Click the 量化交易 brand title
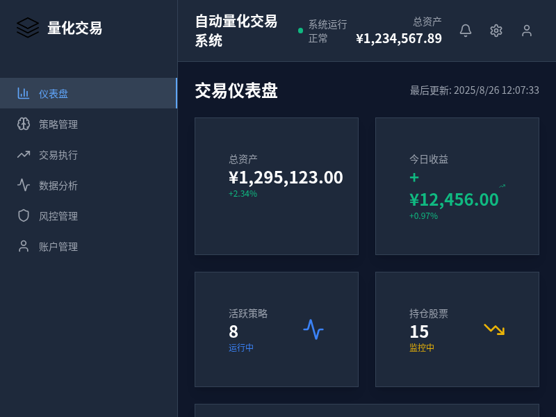 tap(75, 28)
